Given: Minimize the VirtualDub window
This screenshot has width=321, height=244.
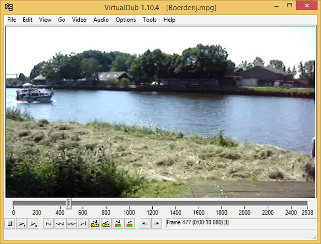Looking at the screenshot, I should pyautogui.click(x=276, y=6).
